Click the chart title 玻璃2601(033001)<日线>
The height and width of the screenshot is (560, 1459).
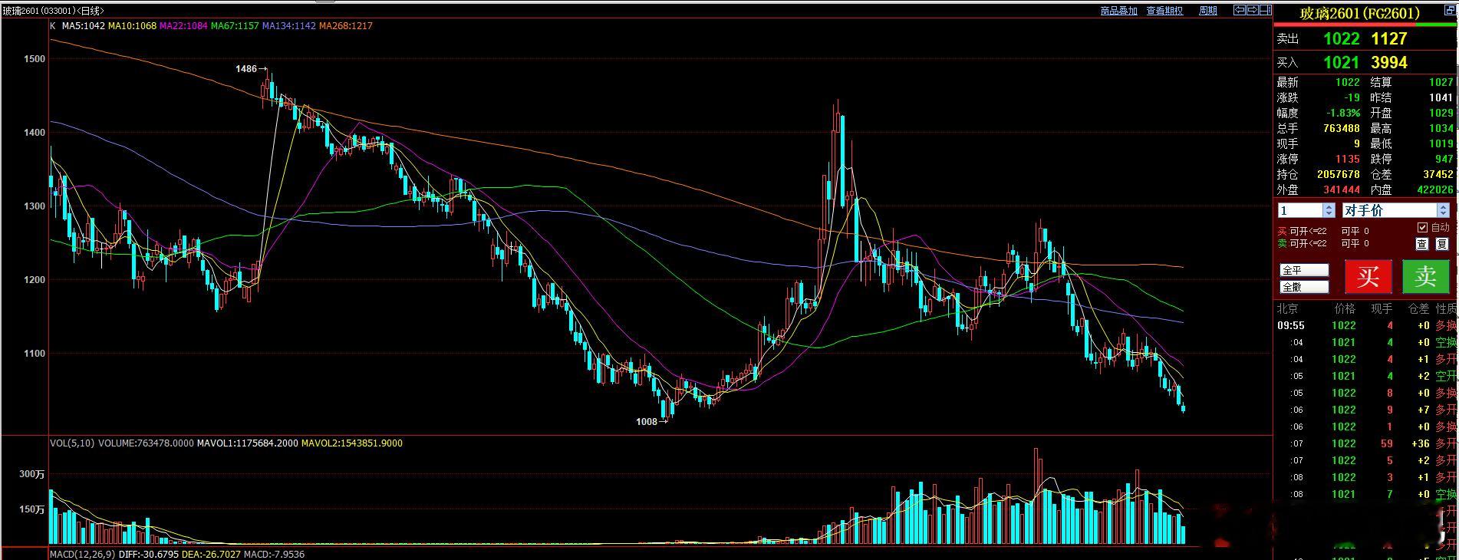(53, 11)
